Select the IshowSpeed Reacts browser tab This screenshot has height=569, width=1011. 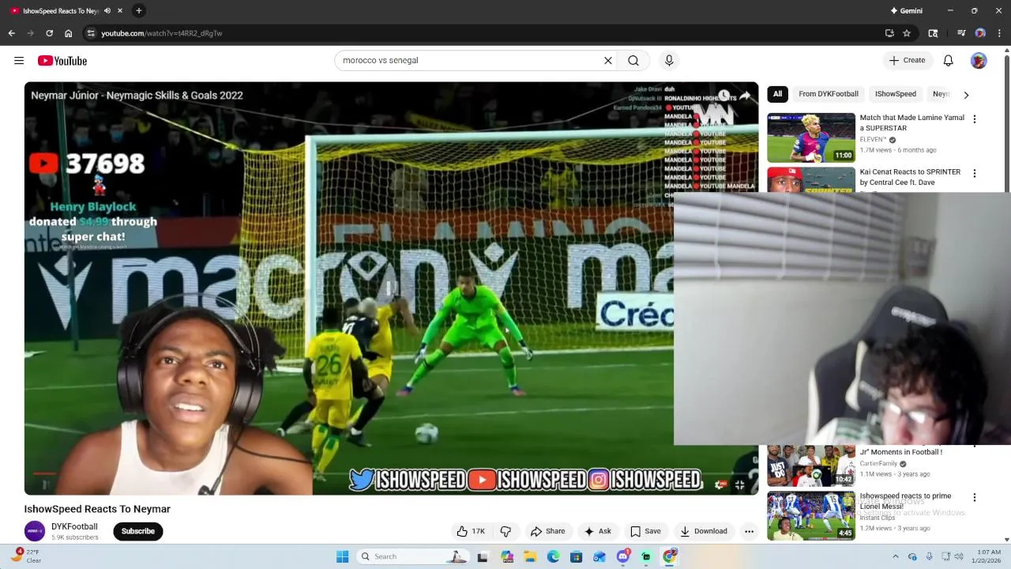[x=61, y=11]
